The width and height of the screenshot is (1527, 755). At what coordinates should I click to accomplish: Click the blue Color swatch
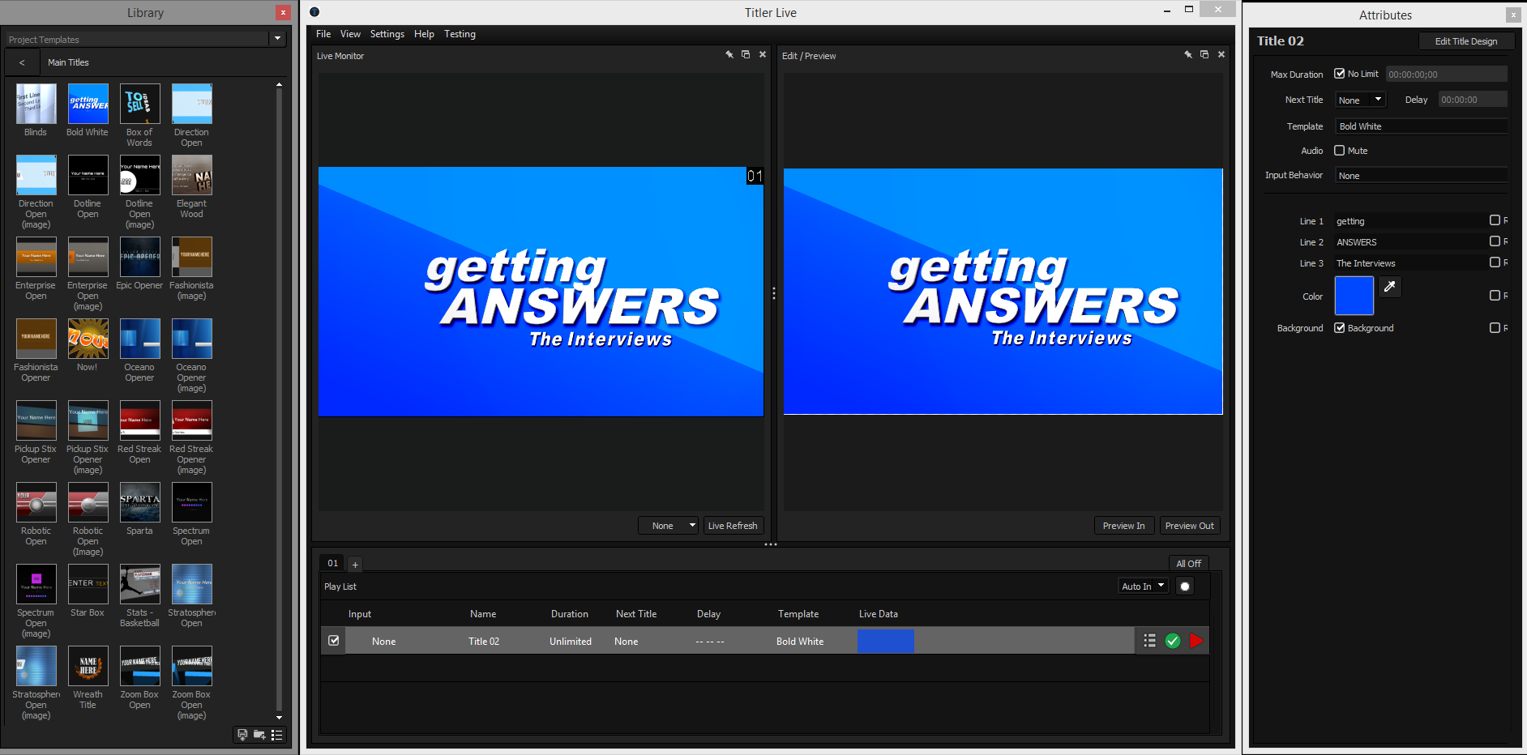1354,296
